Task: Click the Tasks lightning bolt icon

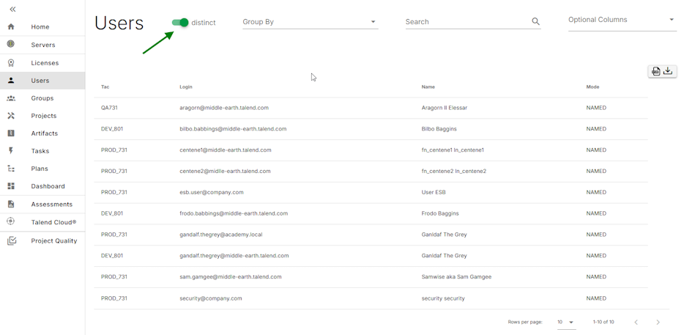Action: click(x=11, y=151)
